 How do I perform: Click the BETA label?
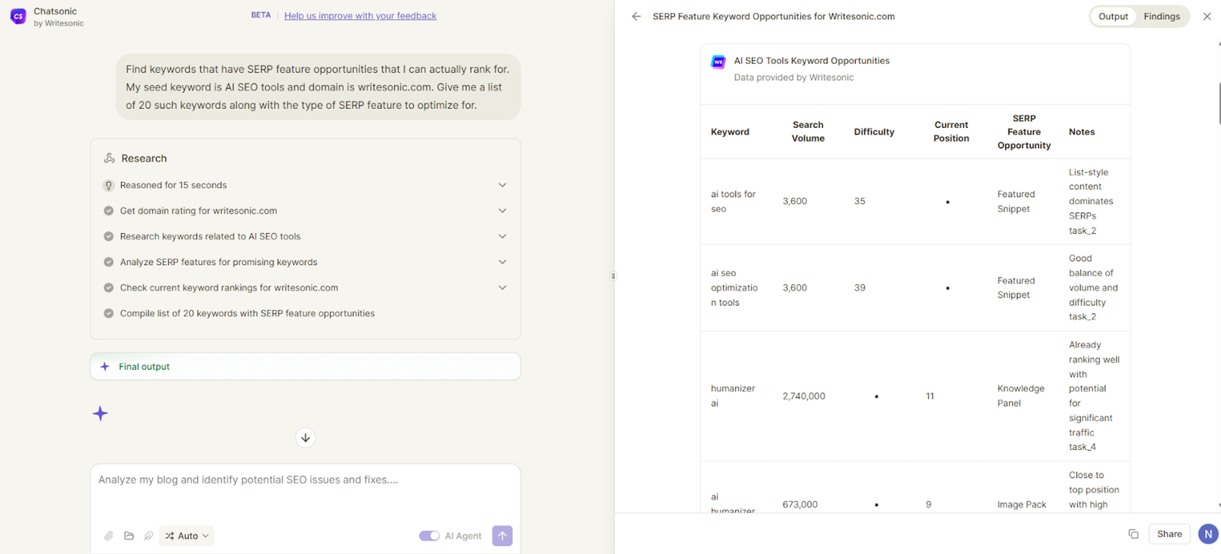click(261, 15)
